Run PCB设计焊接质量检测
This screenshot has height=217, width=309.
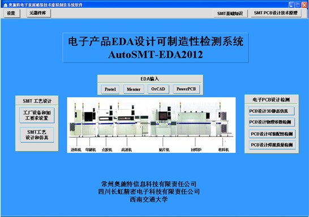(x=272, y=145)
